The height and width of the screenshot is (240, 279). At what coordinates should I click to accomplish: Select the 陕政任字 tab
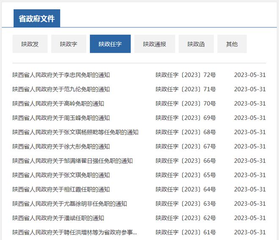tap(110, 44)
